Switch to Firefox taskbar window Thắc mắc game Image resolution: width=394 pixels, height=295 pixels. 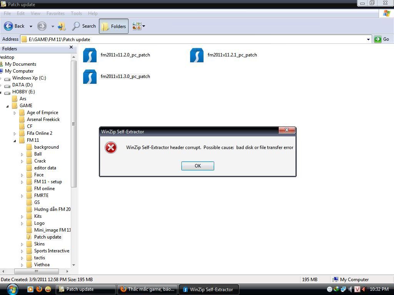[x=147, y=289]
